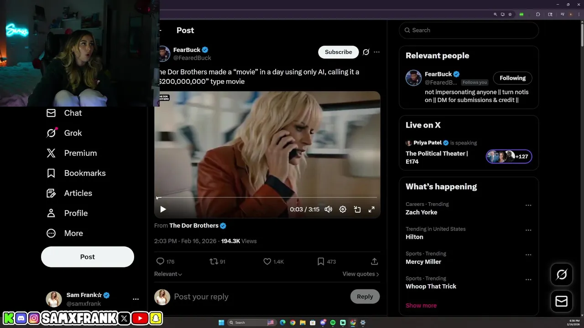Open the post's three-dot options menu
Screen dimensions: 584x328
click(x=376, y=52)
